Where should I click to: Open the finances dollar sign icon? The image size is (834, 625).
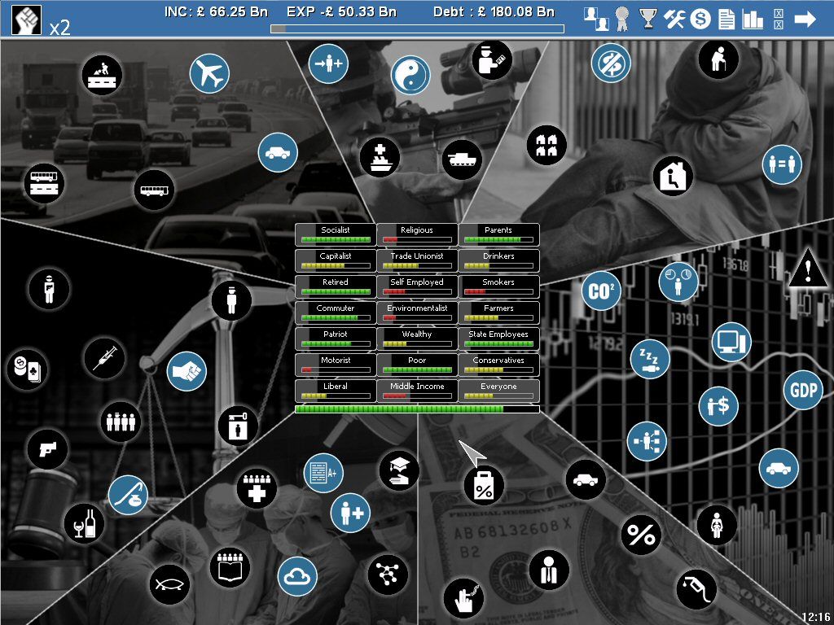click(700, 19)
